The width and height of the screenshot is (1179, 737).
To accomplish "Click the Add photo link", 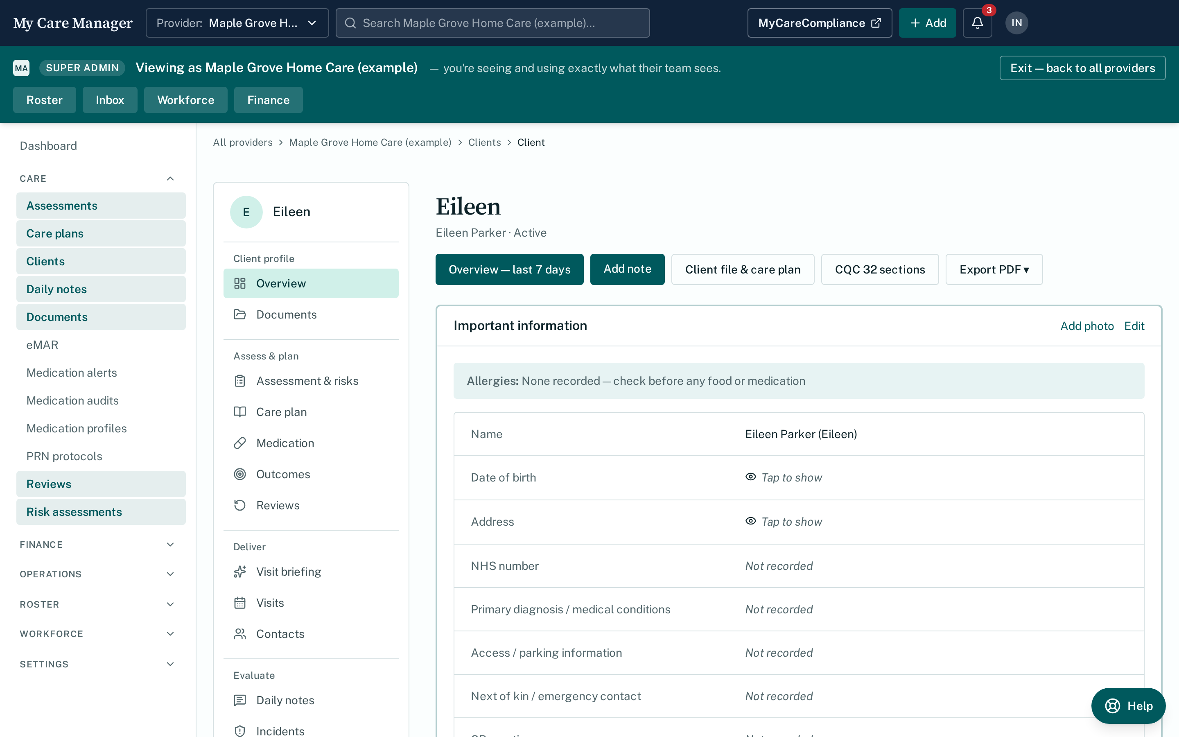I will pyautogui.click(x=1087, y=326).
